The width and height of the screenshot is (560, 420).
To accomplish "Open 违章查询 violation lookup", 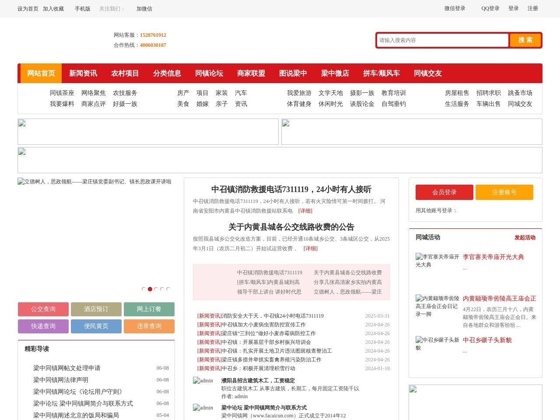I will click(x=149, y=326).
